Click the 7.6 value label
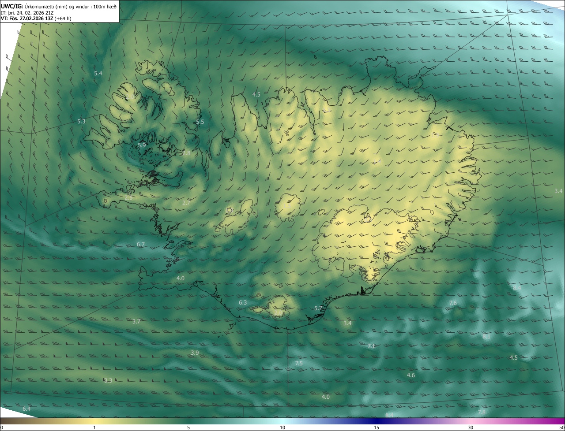The height and width of the screenshot is (431, 565). coord(453,303)
